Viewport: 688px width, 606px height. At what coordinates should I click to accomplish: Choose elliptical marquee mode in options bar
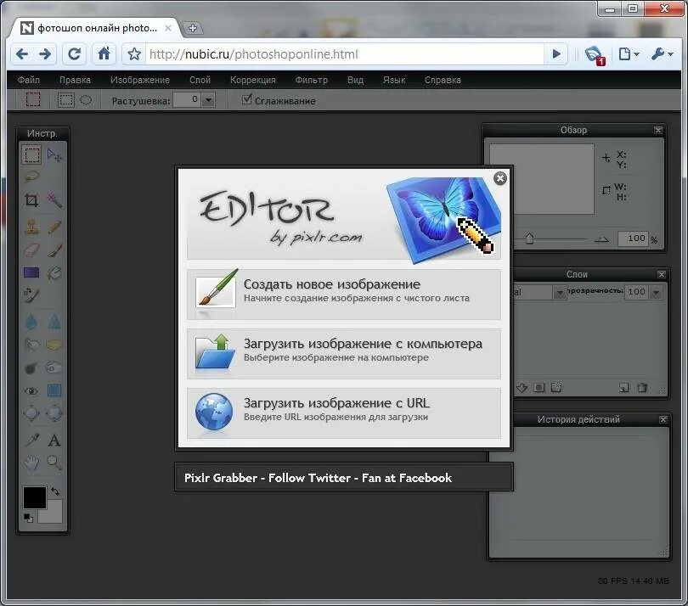[x=86, y=100]
